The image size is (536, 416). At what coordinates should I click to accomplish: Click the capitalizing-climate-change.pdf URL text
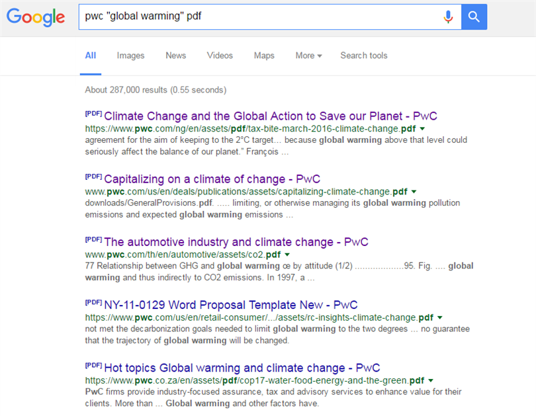click(x=246, y=192)
